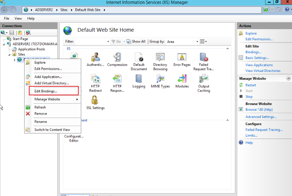The image size is (292, 196).
Task: Click the home icon in the address toolbar
Action: (x=279, y=9)
